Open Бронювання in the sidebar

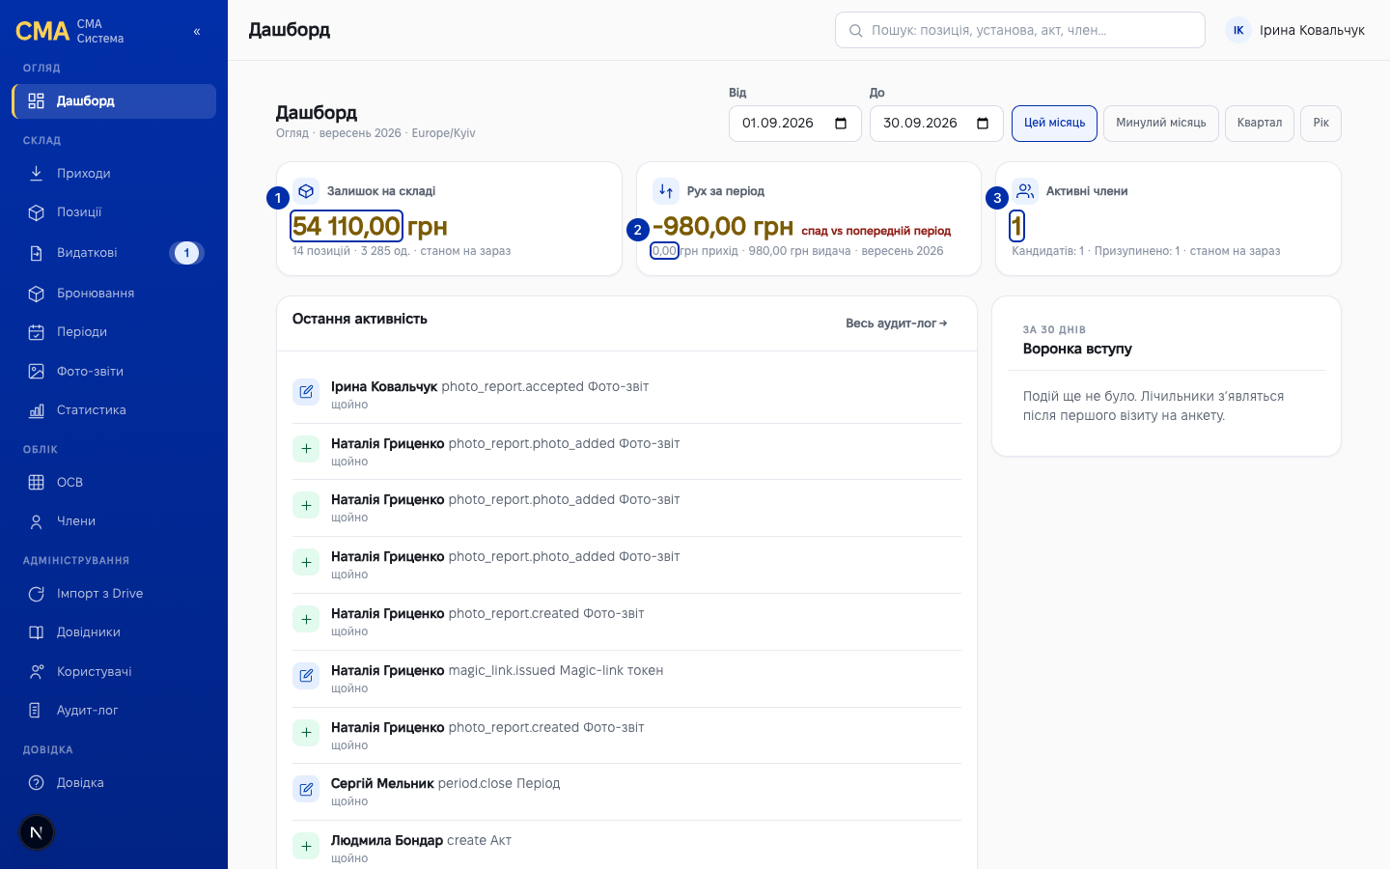pyautogui.click(x=114, y=294)
